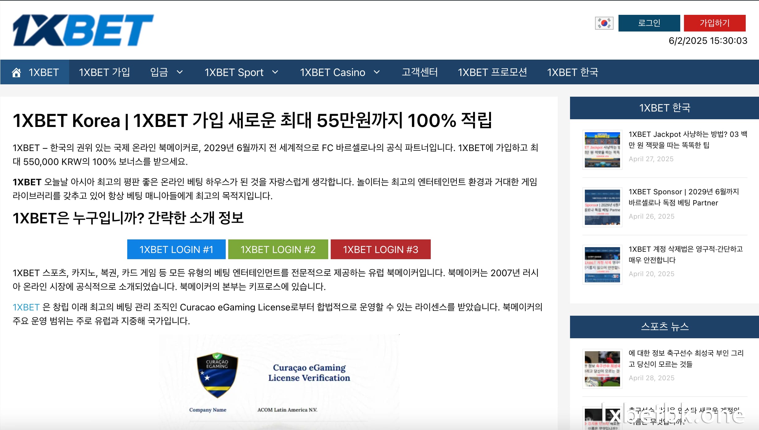This screenshot has width=759, height=430.
Task: Click the 계정 삭제 article thumbnail
Action: 602,264
